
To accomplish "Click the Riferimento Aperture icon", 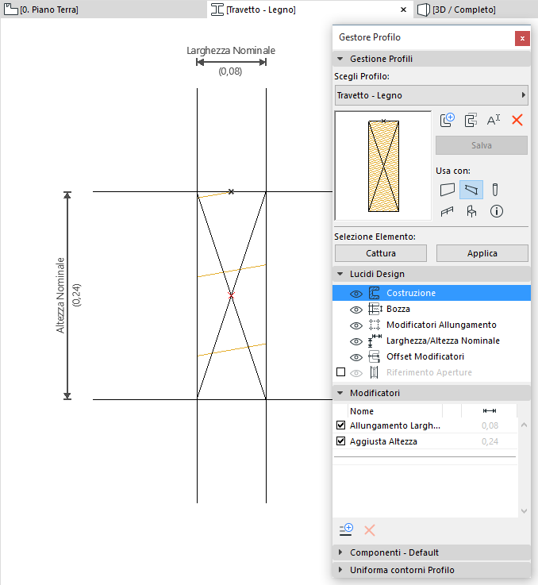I will (x=375, y=372).
